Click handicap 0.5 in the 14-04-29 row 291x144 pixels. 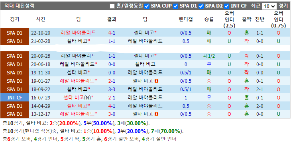[x=186, y=106]
